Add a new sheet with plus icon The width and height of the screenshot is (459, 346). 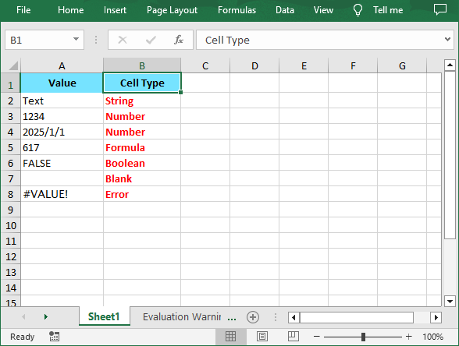[253, 317]
